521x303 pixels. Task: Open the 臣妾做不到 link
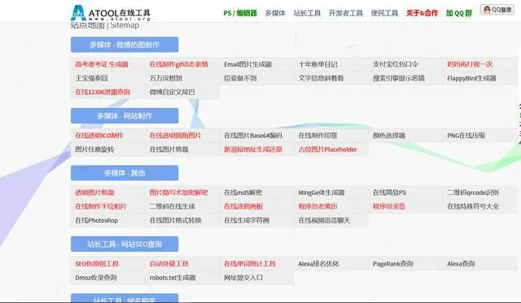point(240,78)
